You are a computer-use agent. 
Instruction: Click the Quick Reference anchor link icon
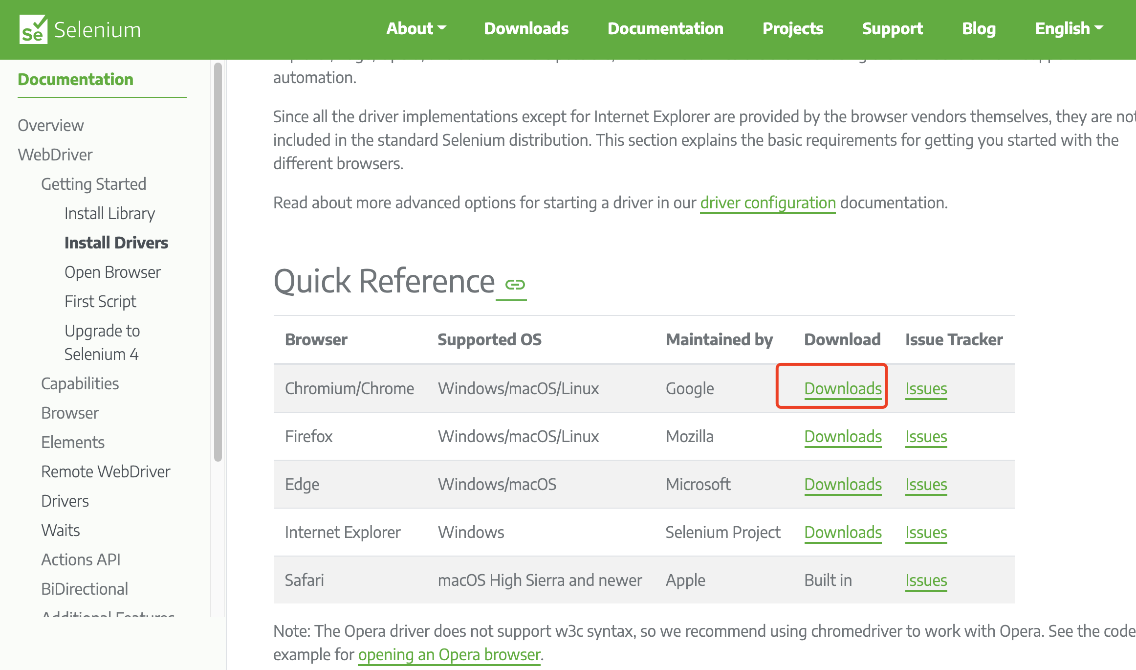515,284
